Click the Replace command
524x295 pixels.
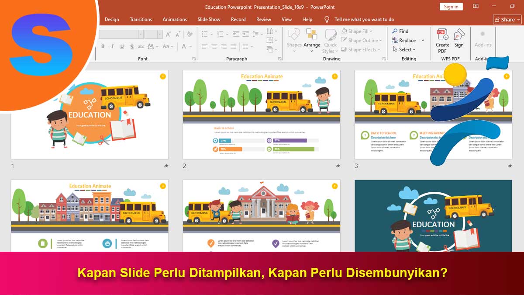tap(404, 40)
